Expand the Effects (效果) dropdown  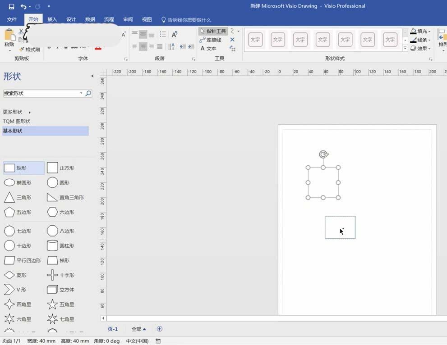coord(421,48)
